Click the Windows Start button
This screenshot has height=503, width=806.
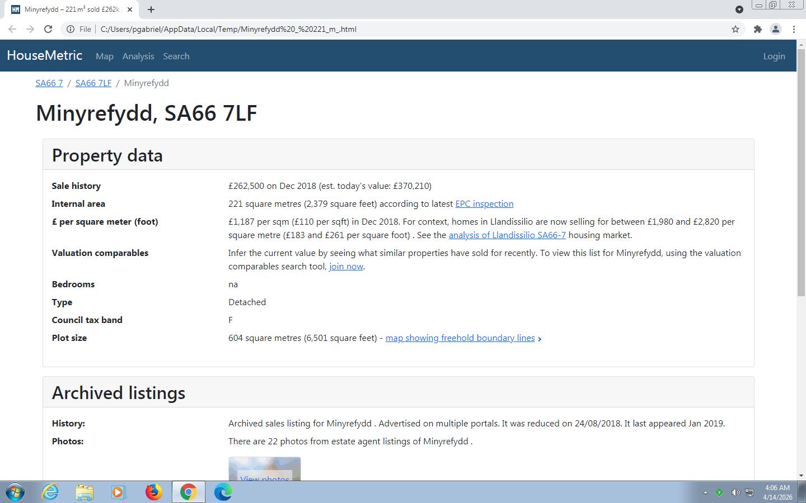pos(15,492)
